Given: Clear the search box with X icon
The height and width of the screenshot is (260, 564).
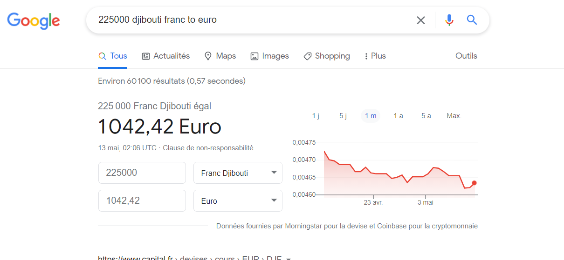Looking at the screenshot, I should click(420, 20).
